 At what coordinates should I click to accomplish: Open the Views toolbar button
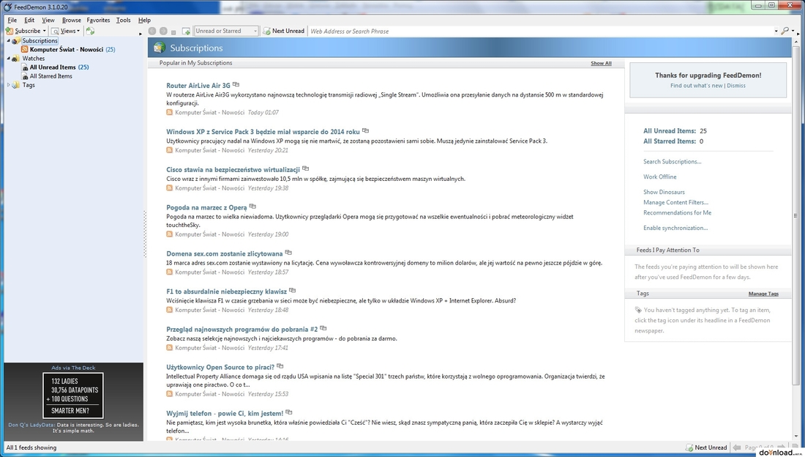tap(66, 31)
